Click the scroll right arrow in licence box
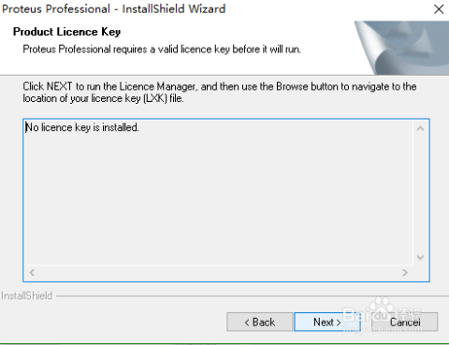449x345 pixels. (x=405, y=273)
